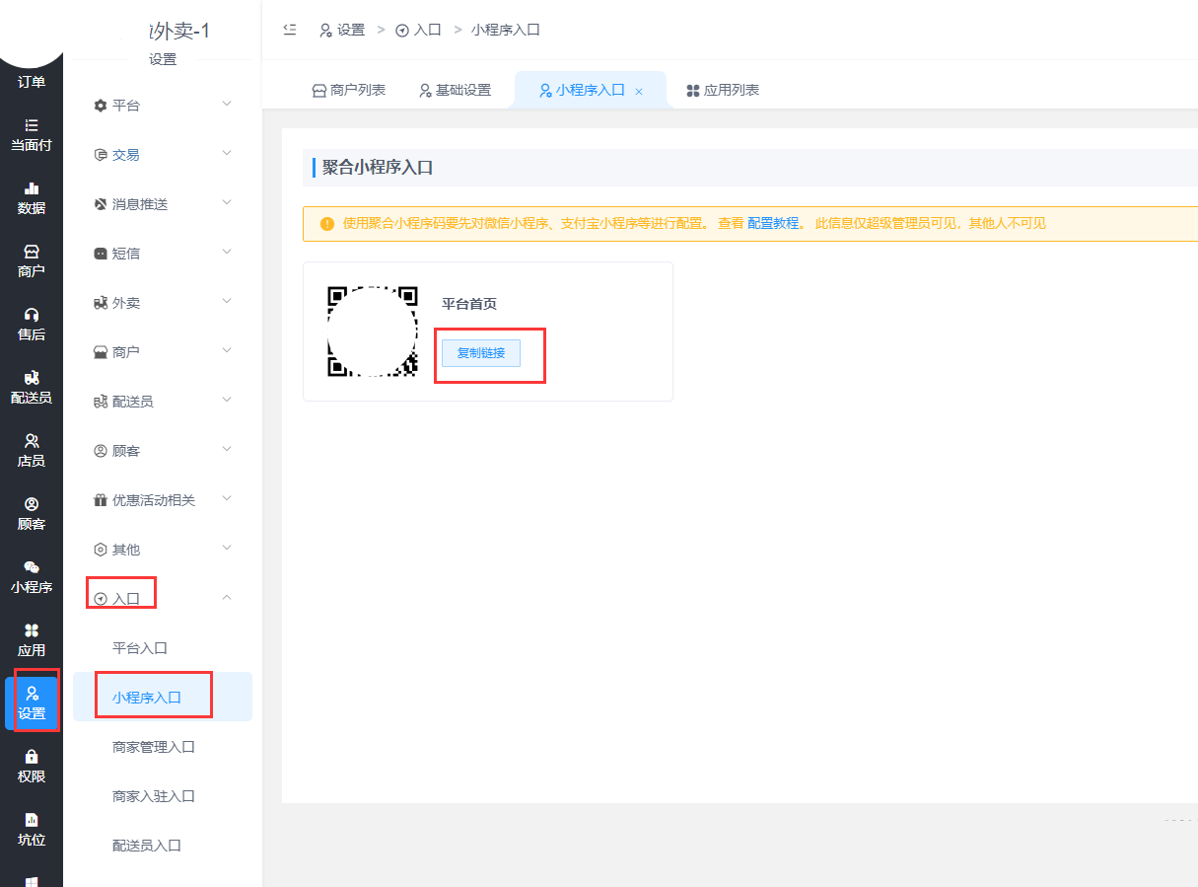Expand the 消息推送 menu chevron
Viewport: 1198px width, 887px height.
coord(227,202)
